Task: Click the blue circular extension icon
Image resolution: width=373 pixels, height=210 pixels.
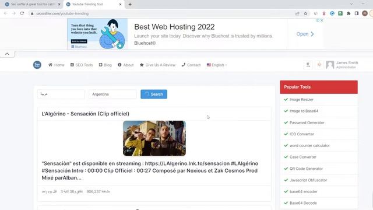Action: click(332, 13)
